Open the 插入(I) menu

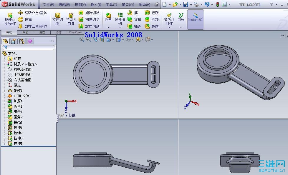(x=96, y=5)
